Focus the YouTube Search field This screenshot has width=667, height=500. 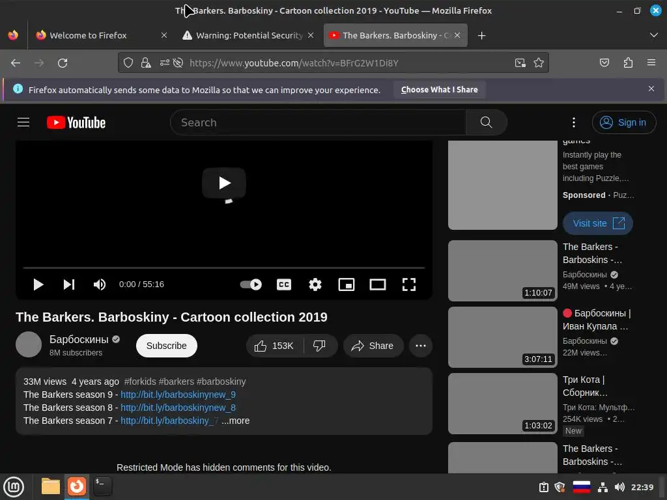click(x=318, y=122)
